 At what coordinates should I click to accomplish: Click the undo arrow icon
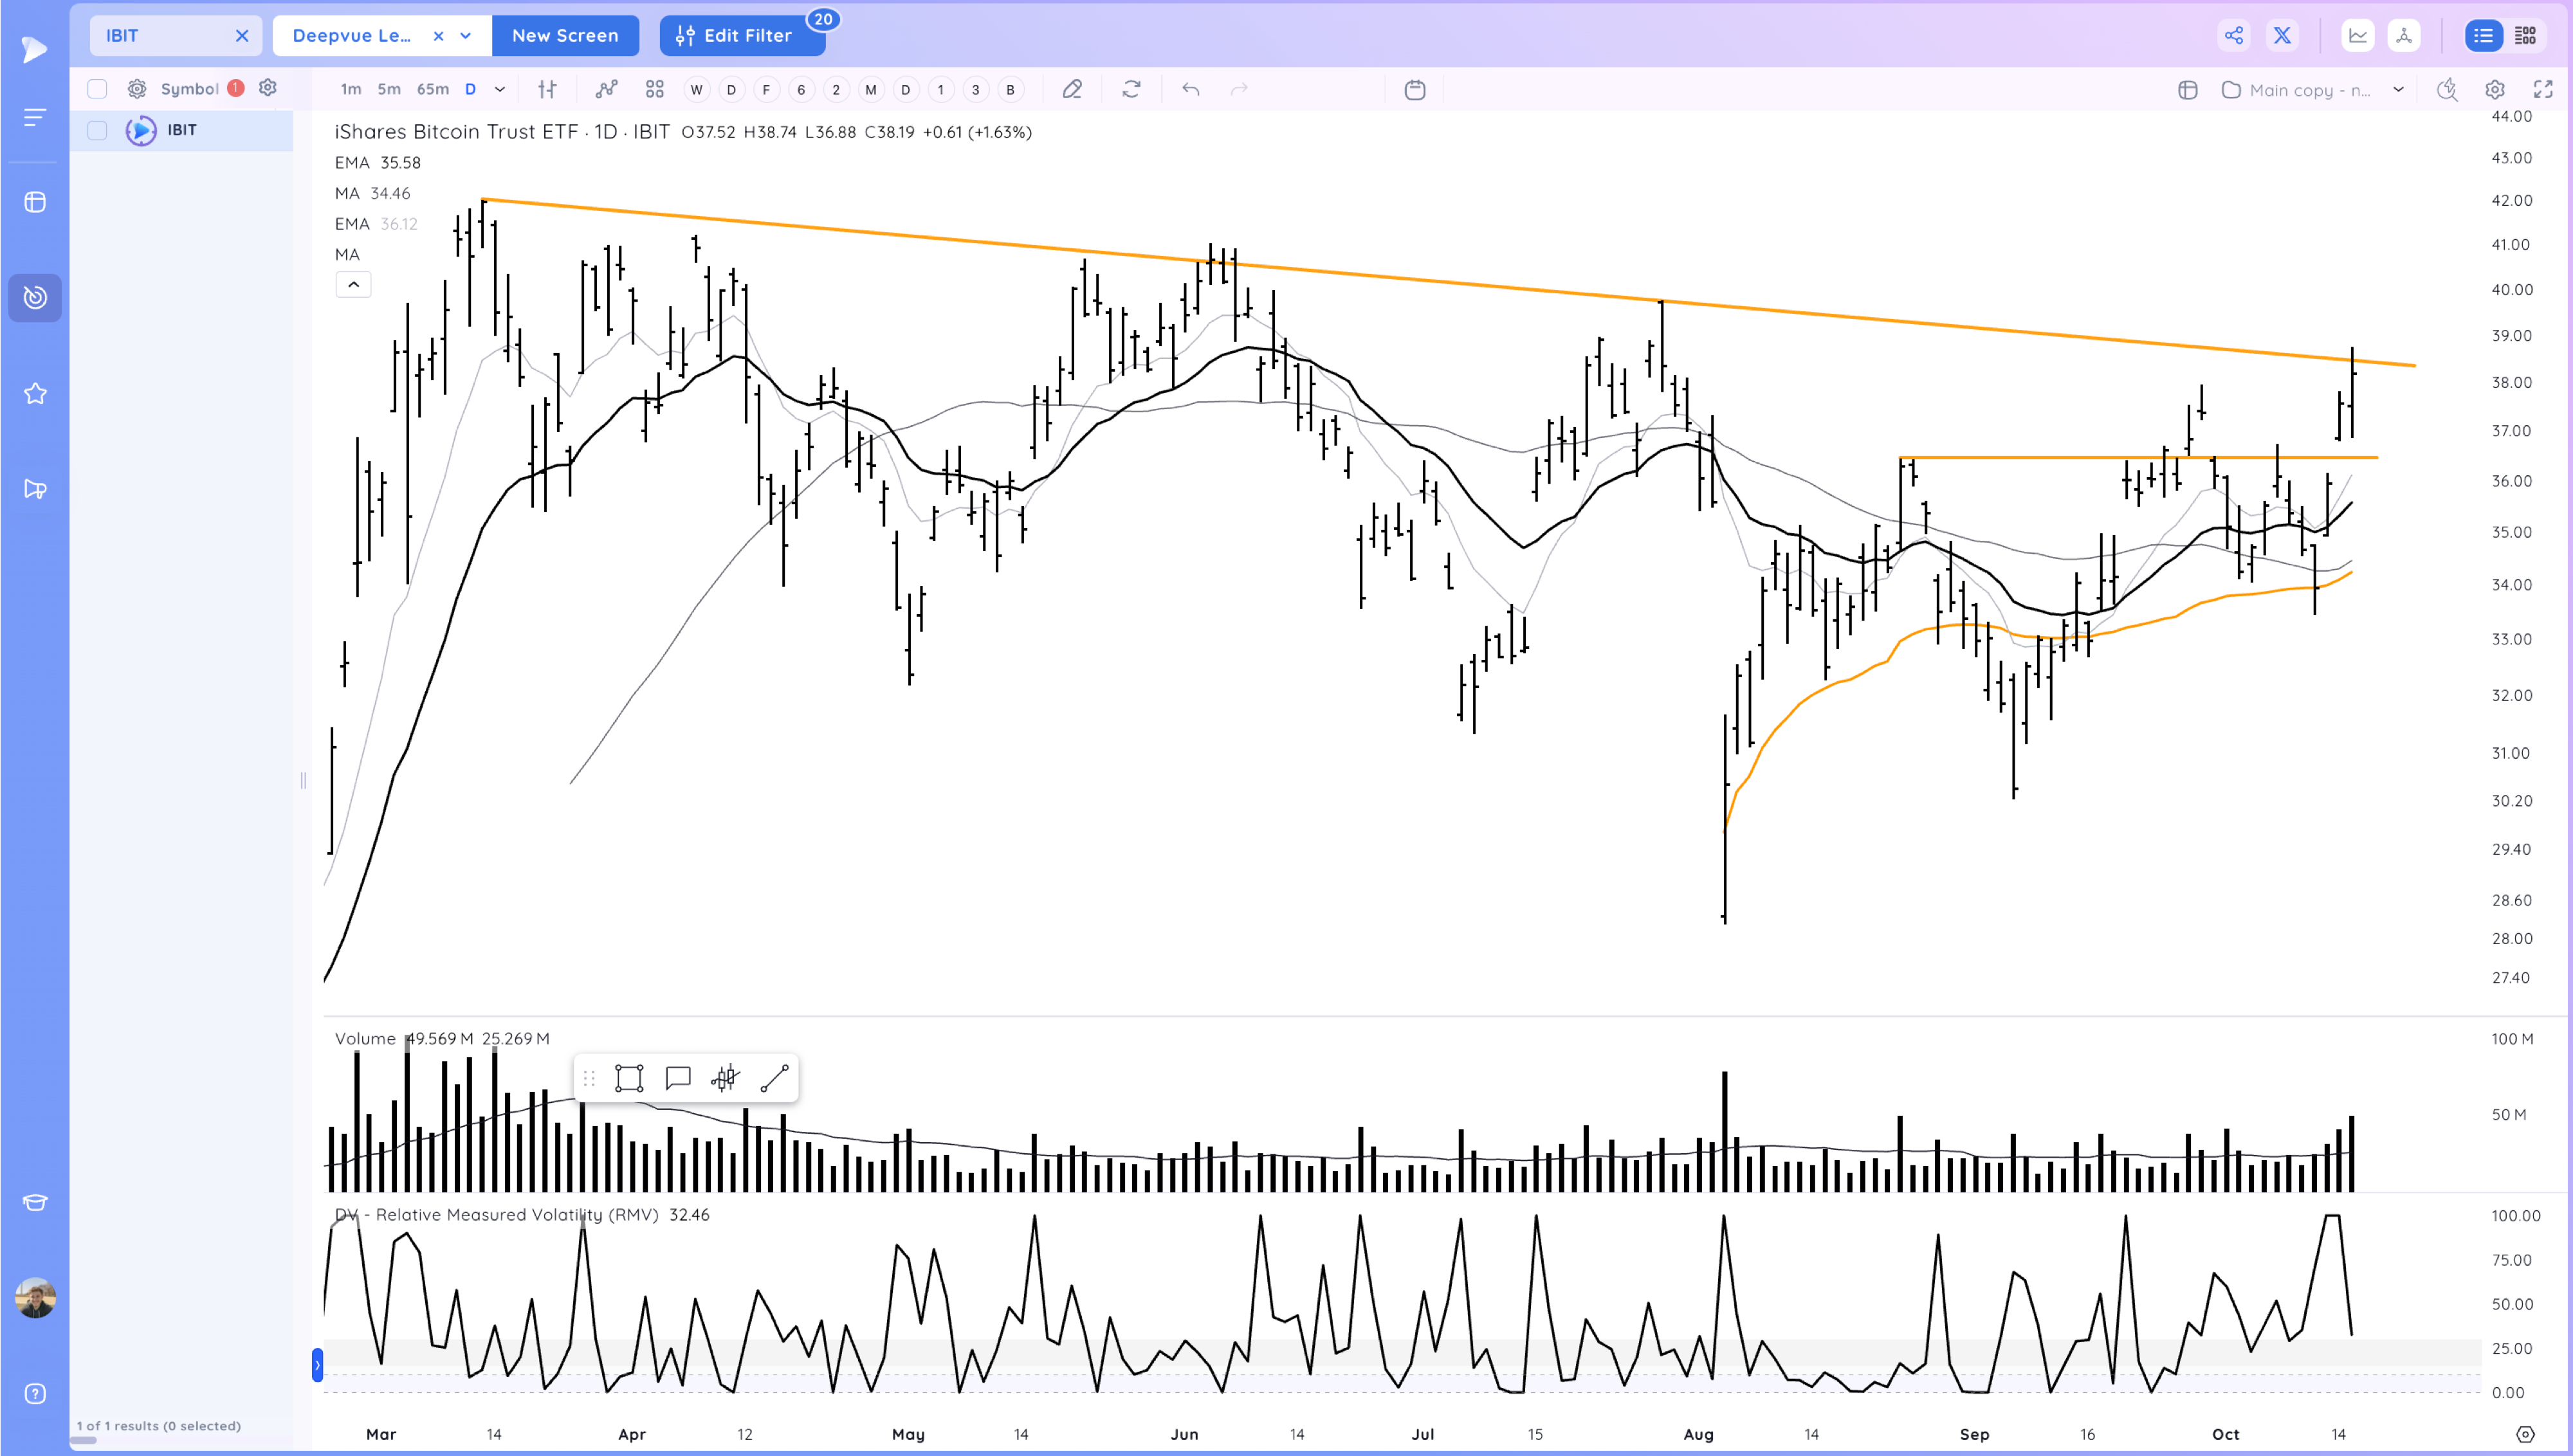pos(1190,89)
